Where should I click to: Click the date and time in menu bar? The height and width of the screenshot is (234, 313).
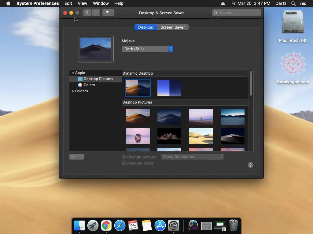coord(251,3)
